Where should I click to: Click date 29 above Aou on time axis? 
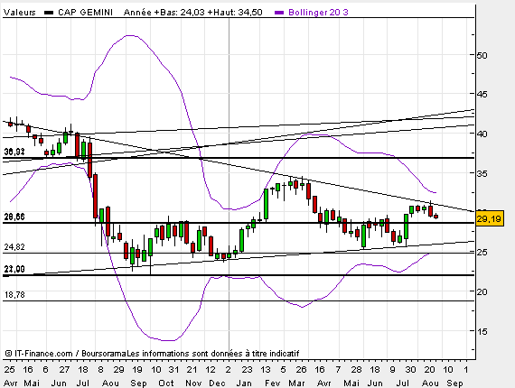pos(119,370)
